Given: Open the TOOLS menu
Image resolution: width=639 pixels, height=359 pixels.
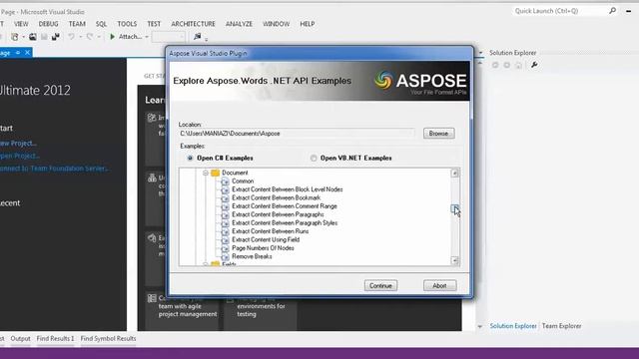Looking at the screenshot, I should (127, 24).
